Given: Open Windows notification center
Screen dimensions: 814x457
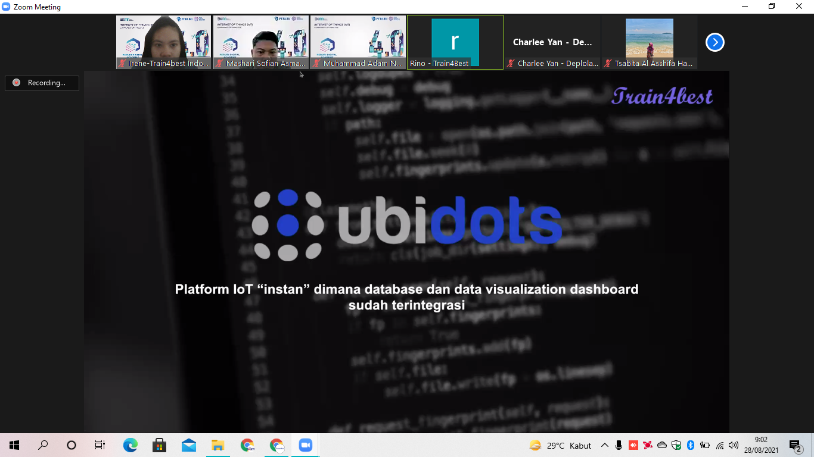Looking at the screenshot, I should [x=795, y=445].
